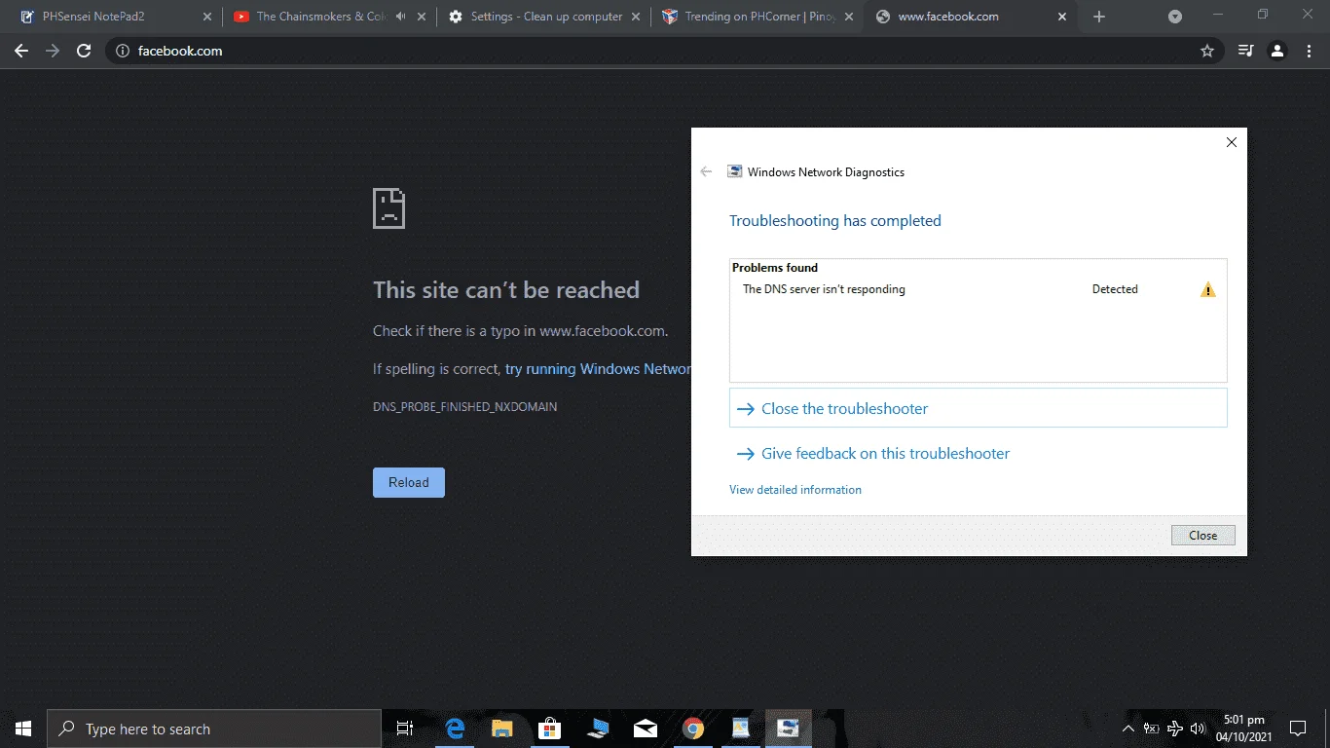The height and width of the screenshot is (748, 1330).
Task: Open the Chrome tab search dropdown
Action: point(1175,17)
